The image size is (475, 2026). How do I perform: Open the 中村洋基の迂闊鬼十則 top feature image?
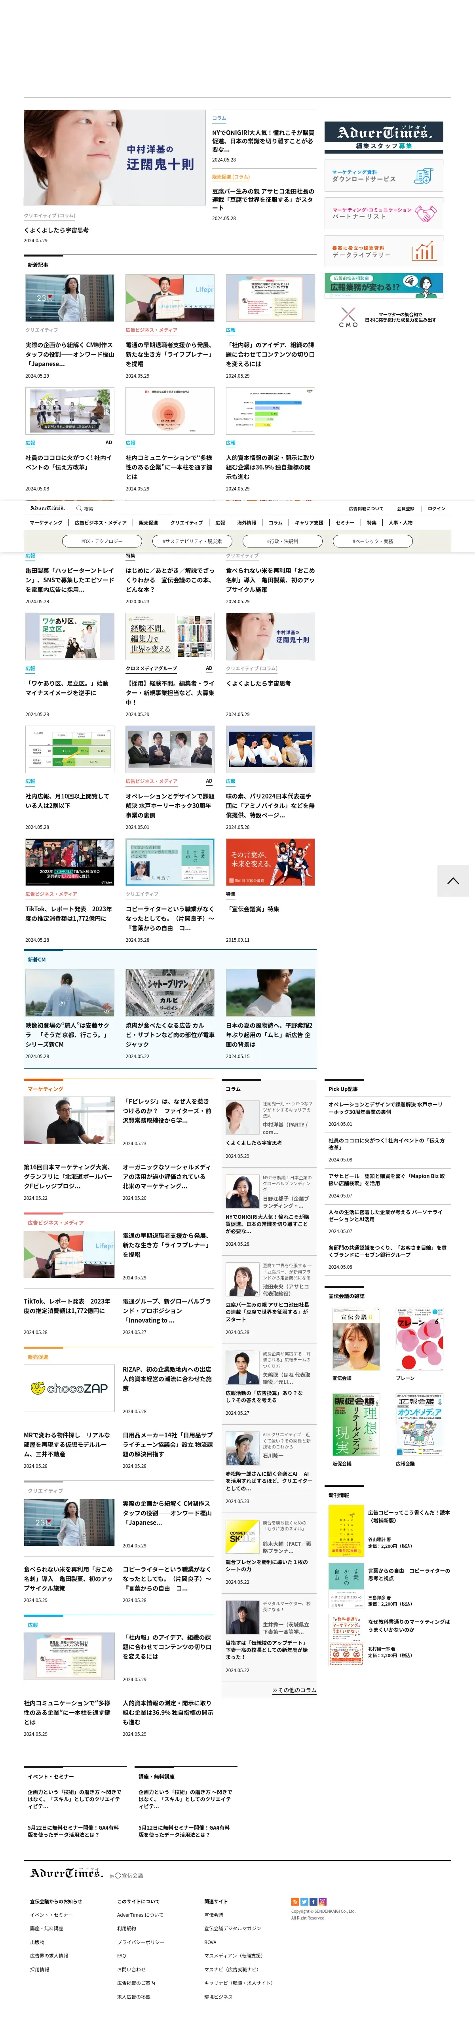(115, 158)
